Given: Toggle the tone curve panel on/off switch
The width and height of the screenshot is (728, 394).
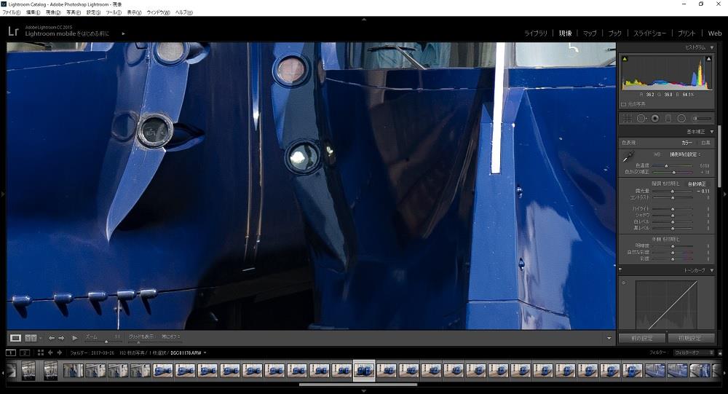Looking at the screenshot, I should (620, 269).
